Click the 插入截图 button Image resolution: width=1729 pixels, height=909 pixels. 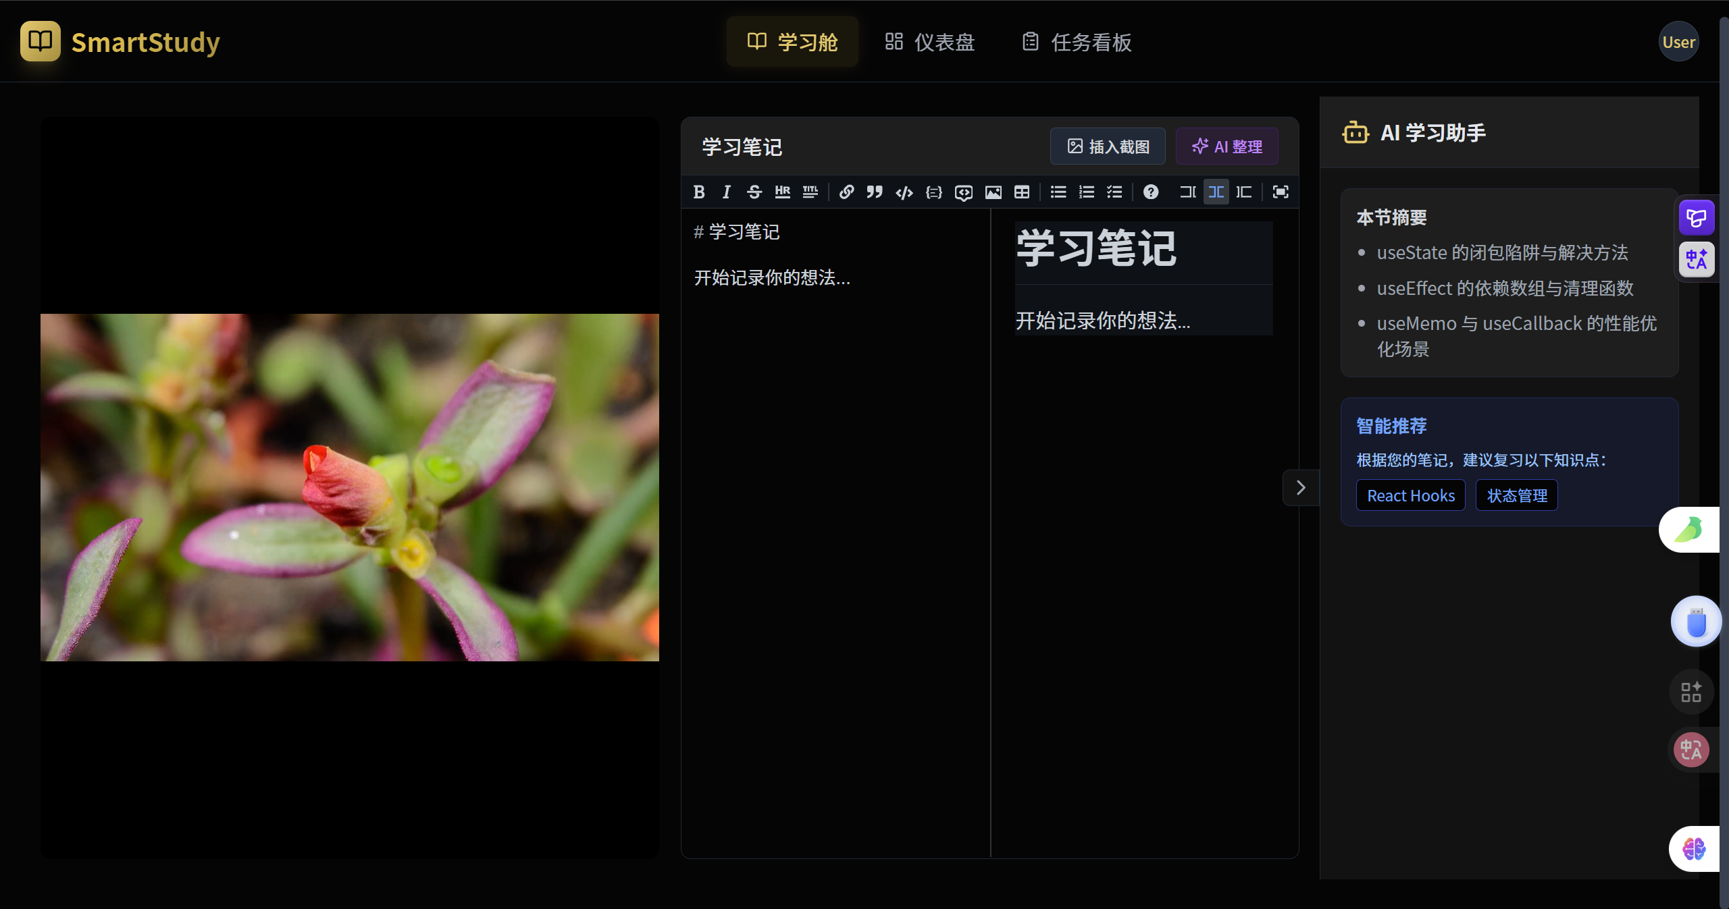coord(1108,146)
